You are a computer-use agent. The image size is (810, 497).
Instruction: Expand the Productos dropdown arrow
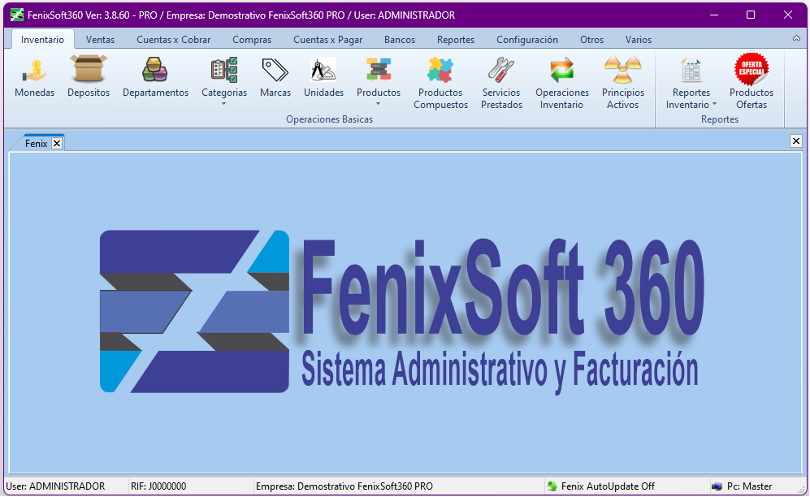click(378, 104)
